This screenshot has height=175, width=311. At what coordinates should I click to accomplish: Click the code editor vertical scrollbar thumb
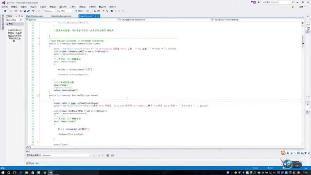[x=302, y=41]
